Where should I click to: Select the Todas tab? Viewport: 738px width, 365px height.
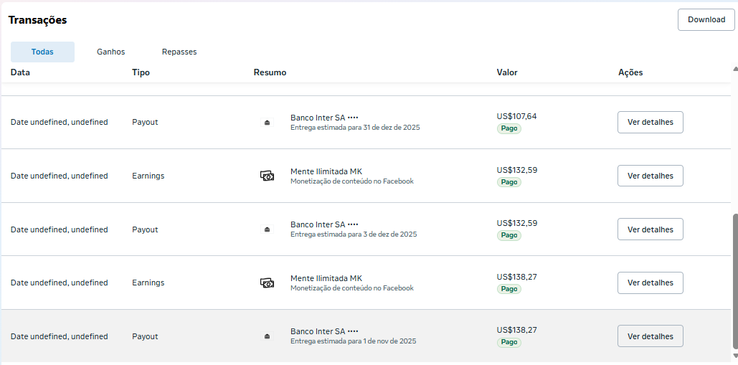click(42, 52)
